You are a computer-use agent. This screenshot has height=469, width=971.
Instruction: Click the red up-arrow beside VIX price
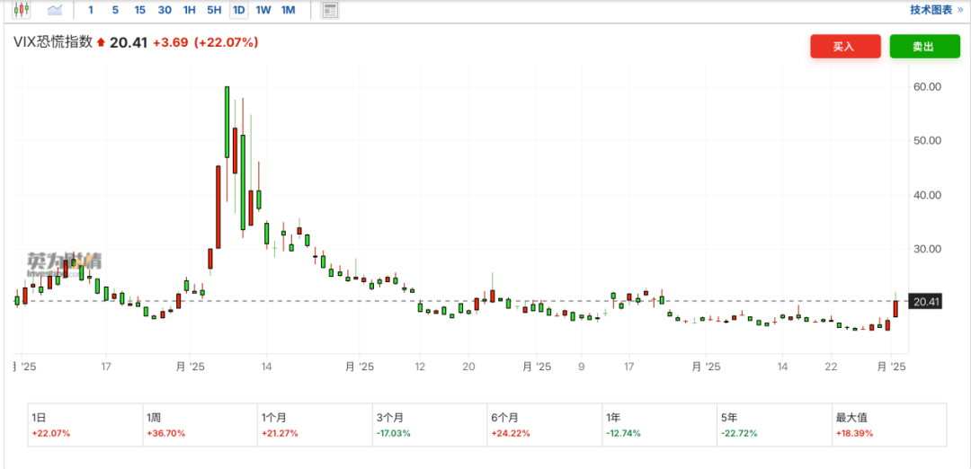[x=101, y=42]
